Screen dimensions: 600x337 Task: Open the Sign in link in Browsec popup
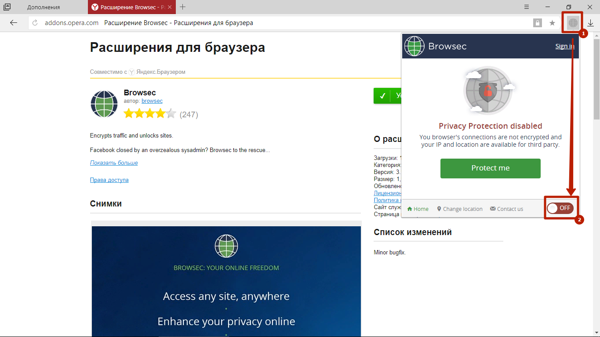click(x=564, y=46)
